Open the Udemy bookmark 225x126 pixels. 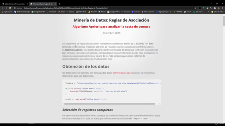(x=70, y=12)
